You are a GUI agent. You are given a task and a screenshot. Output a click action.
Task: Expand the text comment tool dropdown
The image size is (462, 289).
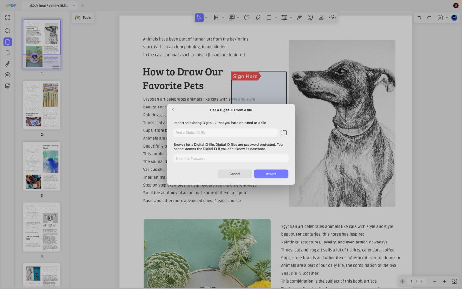(238, 18)
